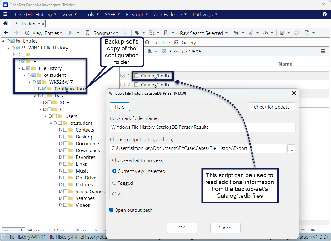Viewport: 331px width, 241px height.
Task: Open the EnScript menu
Action: 137,14
